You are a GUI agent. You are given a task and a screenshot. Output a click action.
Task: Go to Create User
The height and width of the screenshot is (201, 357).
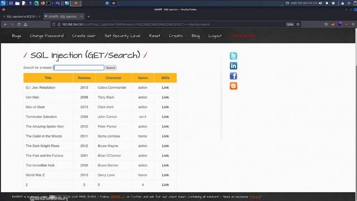click(84, 36)
